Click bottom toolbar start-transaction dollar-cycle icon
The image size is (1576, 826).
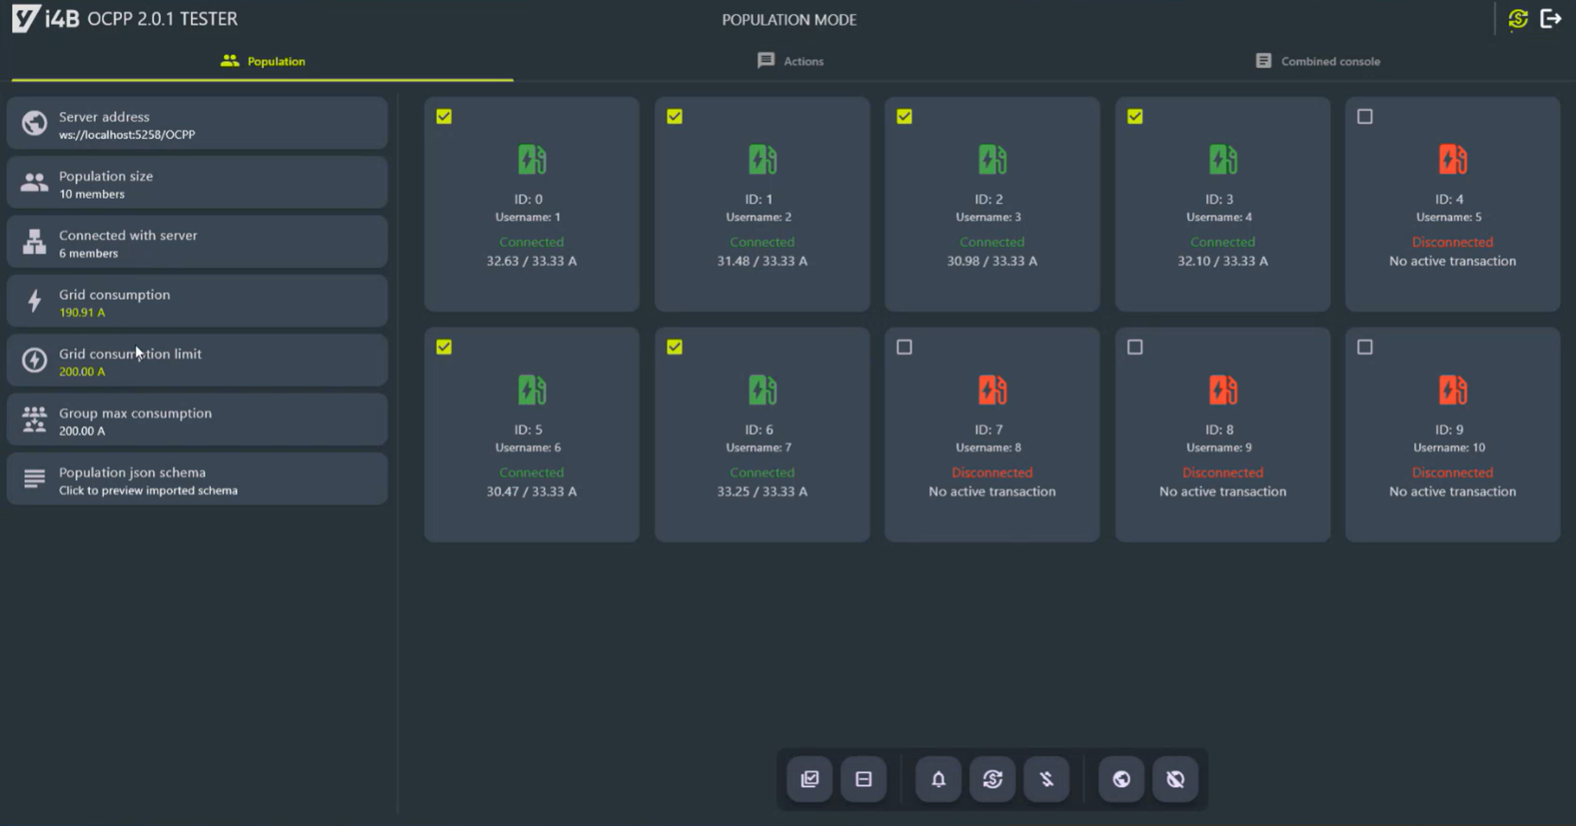click(x=992, y=779)
